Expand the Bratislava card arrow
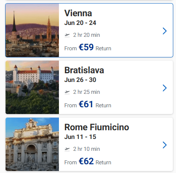The height and width of the screenshot is (173, 176). click(165, 88)
